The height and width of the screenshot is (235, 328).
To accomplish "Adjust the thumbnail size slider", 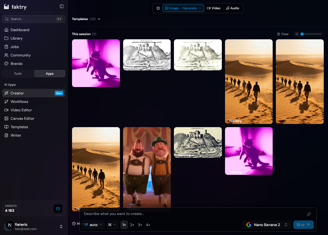I will pos(311,34).
